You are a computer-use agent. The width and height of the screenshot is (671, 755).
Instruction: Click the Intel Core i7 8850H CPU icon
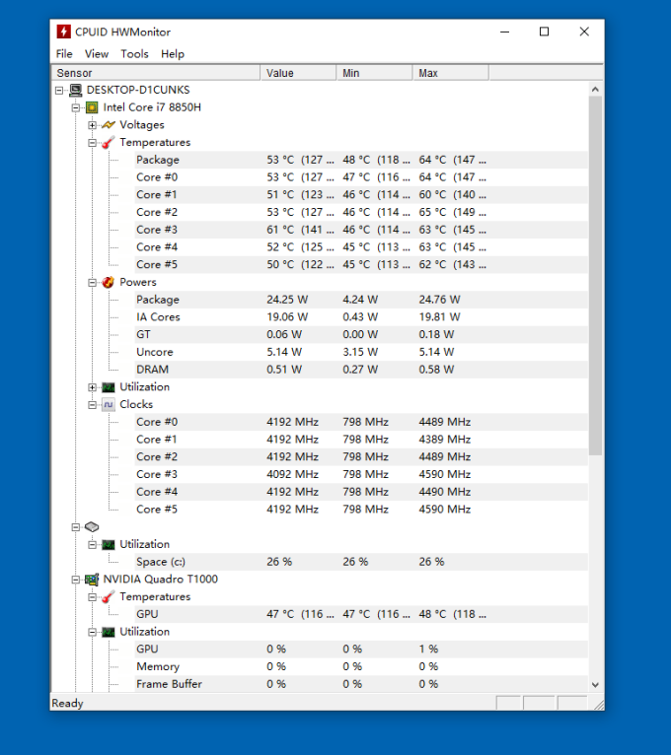[x=92, y=107]
